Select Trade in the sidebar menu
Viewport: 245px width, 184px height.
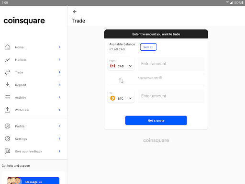pyautogui.click(x=33, y=72)
